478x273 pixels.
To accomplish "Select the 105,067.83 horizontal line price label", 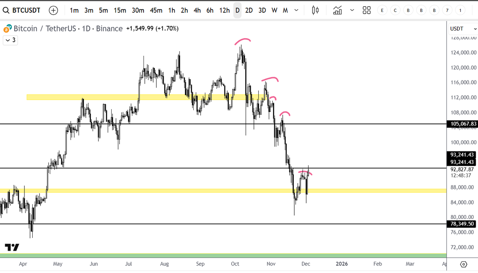I will coord(462,124).
